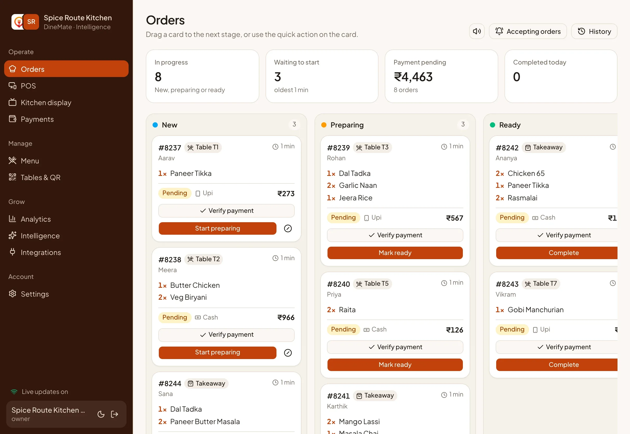Click the Spice Route Kitchen logo
This screenshot has width=630, height=434.
[x=25, y=22]
